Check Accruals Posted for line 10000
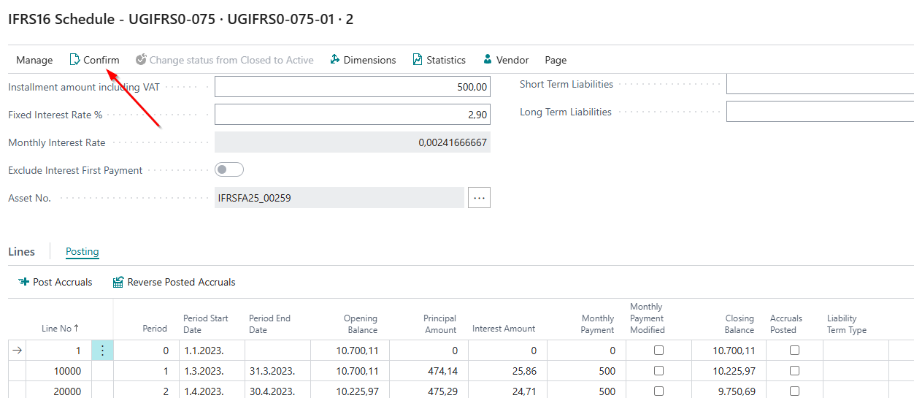The width and height of the screenshot is (914, 398). pyautogui.click(x=794, y=371)
